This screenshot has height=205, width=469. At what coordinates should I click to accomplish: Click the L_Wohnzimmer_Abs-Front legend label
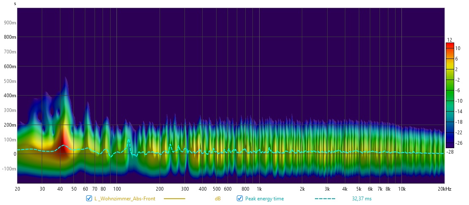(125, 199)
